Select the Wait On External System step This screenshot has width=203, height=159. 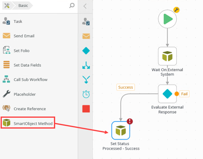(167, 56)
